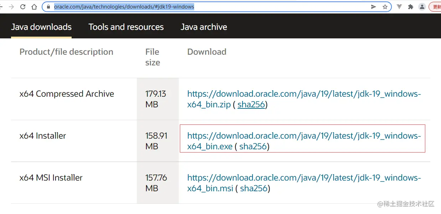
Task: Click the 158.91 MB file size cell
Action: tap(157, 141)
